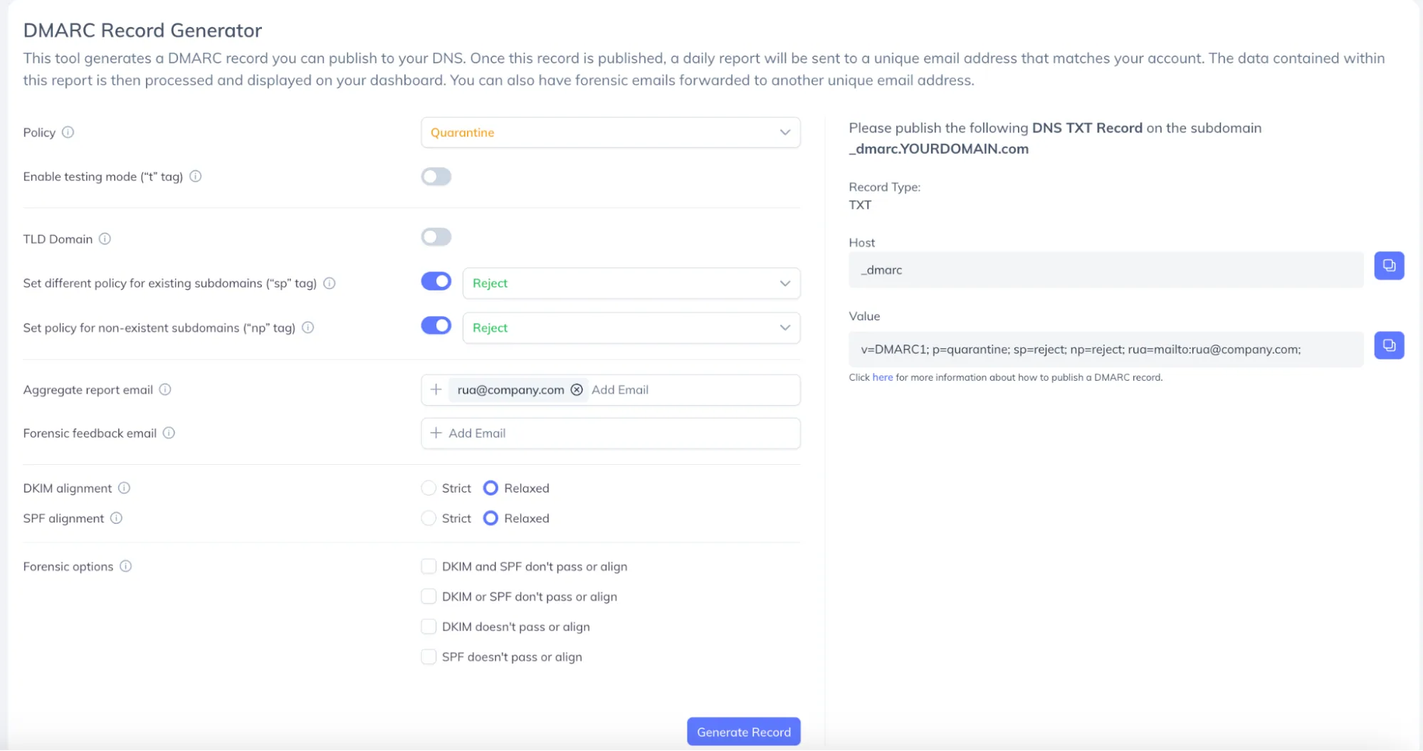Viewport: 1423px width, 751px height.
Task: Click the Generate Record button
Action: [x=743, y=732]
